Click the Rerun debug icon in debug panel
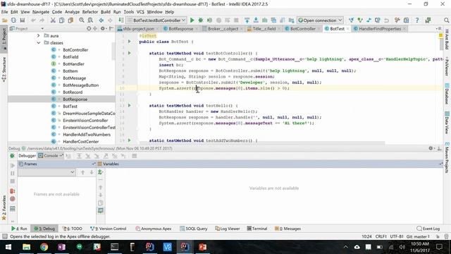Screen dimensions: 451x254 pos(13,156)
